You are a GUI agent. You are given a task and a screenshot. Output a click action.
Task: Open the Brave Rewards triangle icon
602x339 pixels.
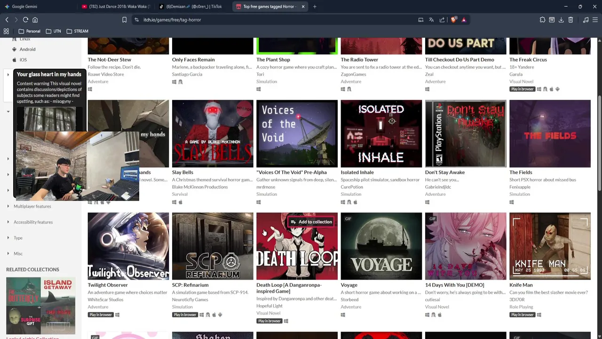pyautogui.click(x=464, y=20)
